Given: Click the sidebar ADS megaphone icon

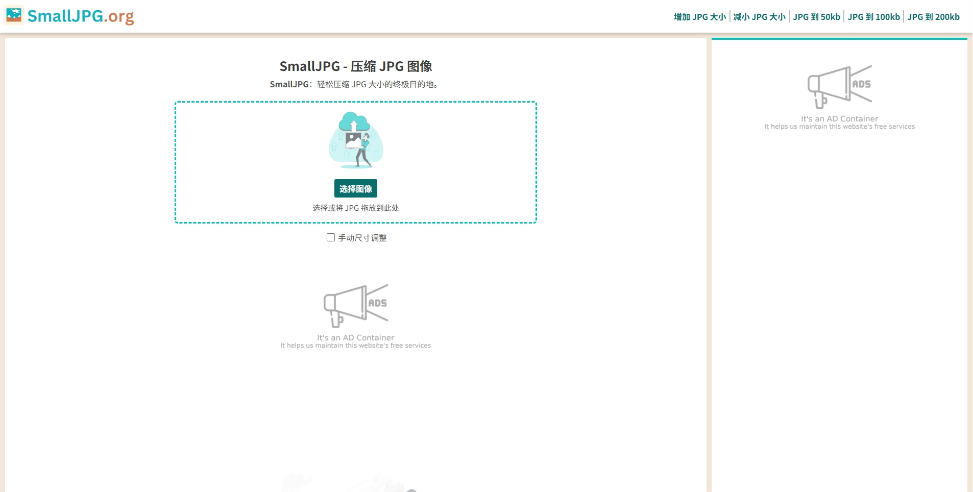Looking at the screenshot, I should [839, 86].
